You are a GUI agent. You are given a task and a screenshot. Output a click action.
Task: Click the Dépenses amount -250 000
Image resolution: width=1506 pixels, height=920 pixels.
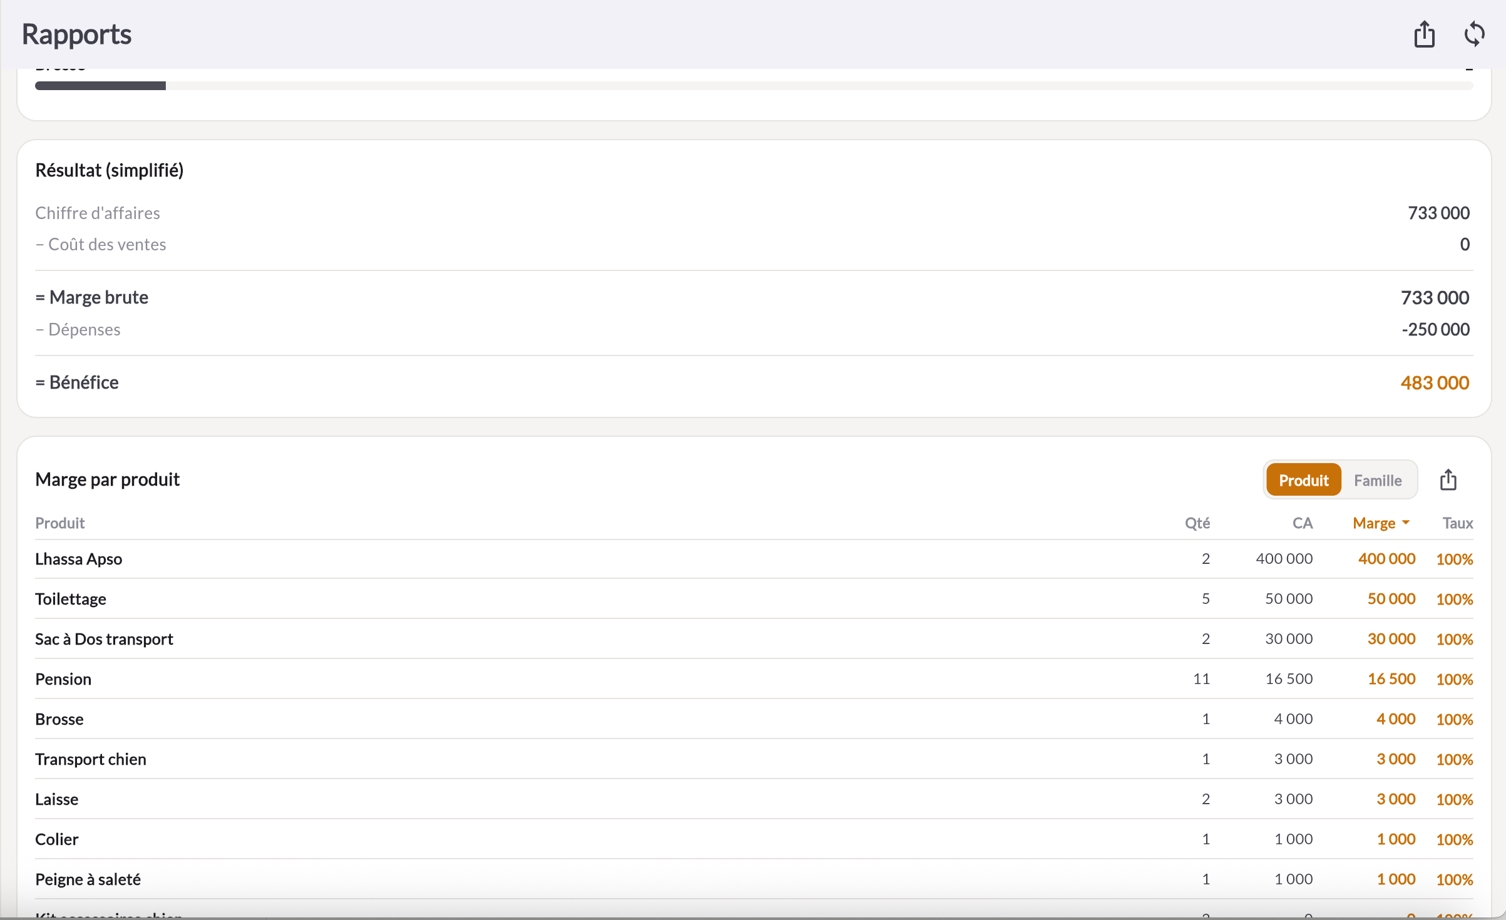tap(1435, 329)
